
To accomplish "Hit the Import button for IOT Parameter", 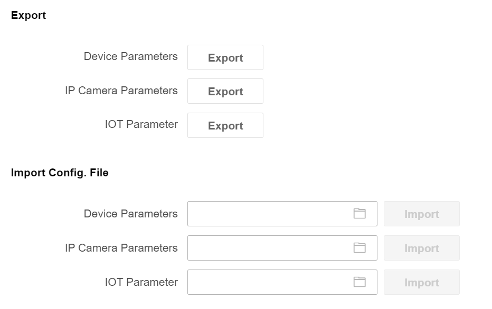I will coord(421,283).
